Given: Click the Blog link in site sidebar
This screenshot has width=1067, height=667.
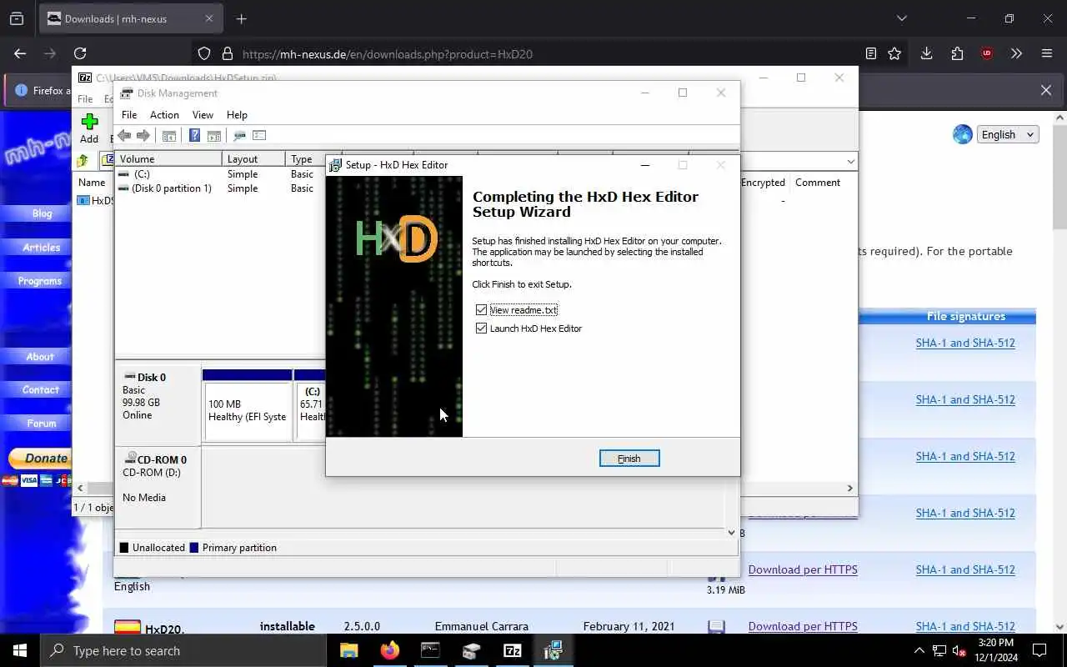Looking at the screenshot, I should (x=42, y=213).
